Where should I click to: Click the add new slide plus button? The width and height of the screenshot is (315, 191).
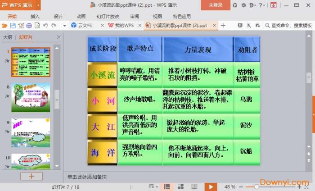31,176
